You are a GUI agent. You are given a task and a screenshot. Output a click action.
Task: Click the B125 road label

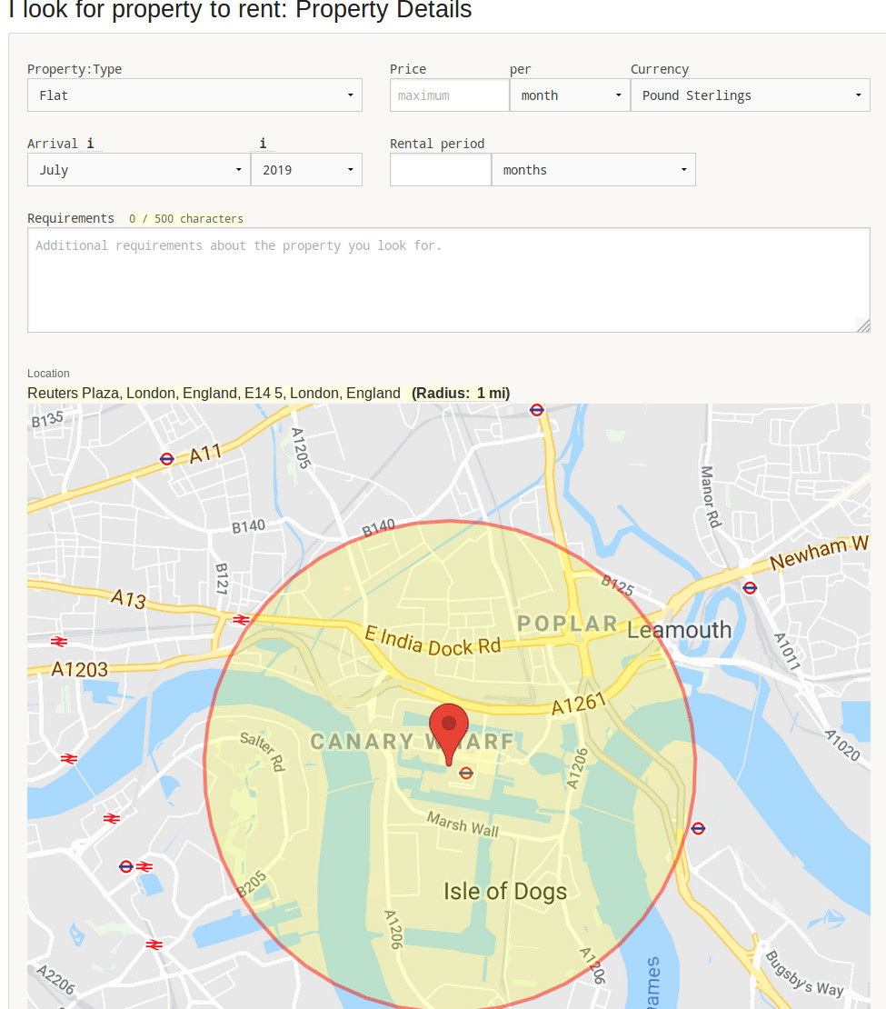point(617,585)
